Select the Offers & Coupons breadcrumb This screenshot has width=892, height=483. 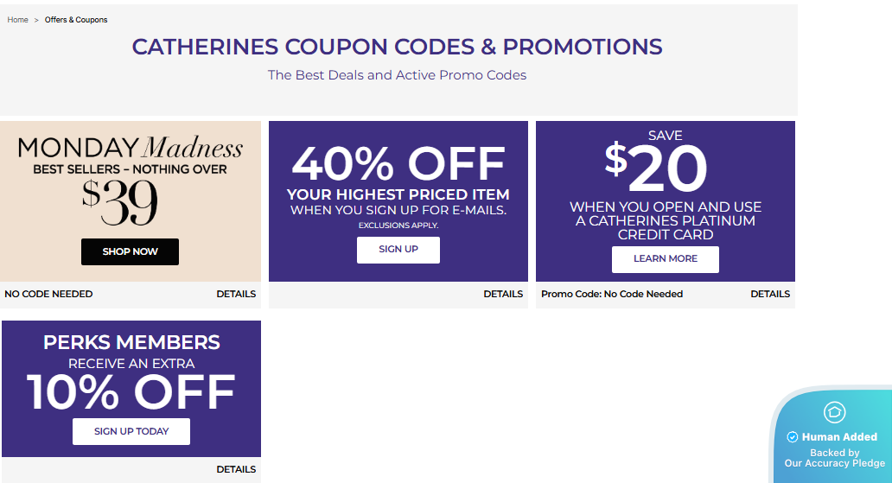pos(76,20)
